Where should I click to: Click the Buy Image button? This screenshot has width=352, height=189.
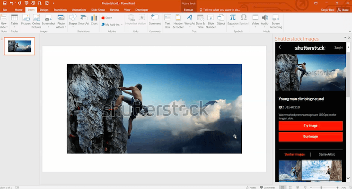[310, 137]
